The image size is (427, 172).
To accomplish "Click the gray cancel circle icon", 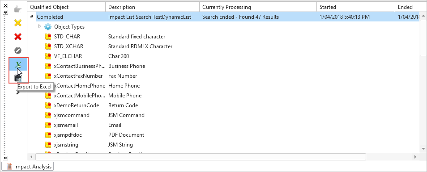I will [18, 50].
